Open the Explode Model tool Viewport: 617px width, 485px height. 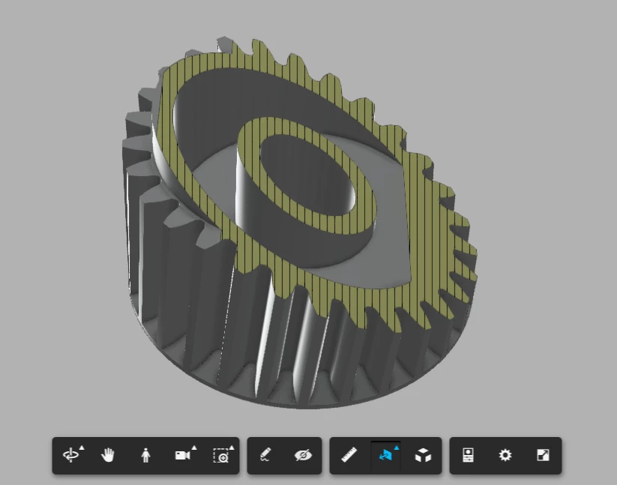422,455
